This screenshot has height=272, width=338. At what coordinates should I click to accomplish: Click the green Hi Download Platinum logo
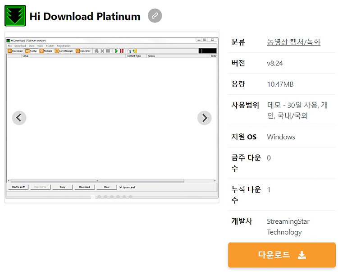[15, 16]
